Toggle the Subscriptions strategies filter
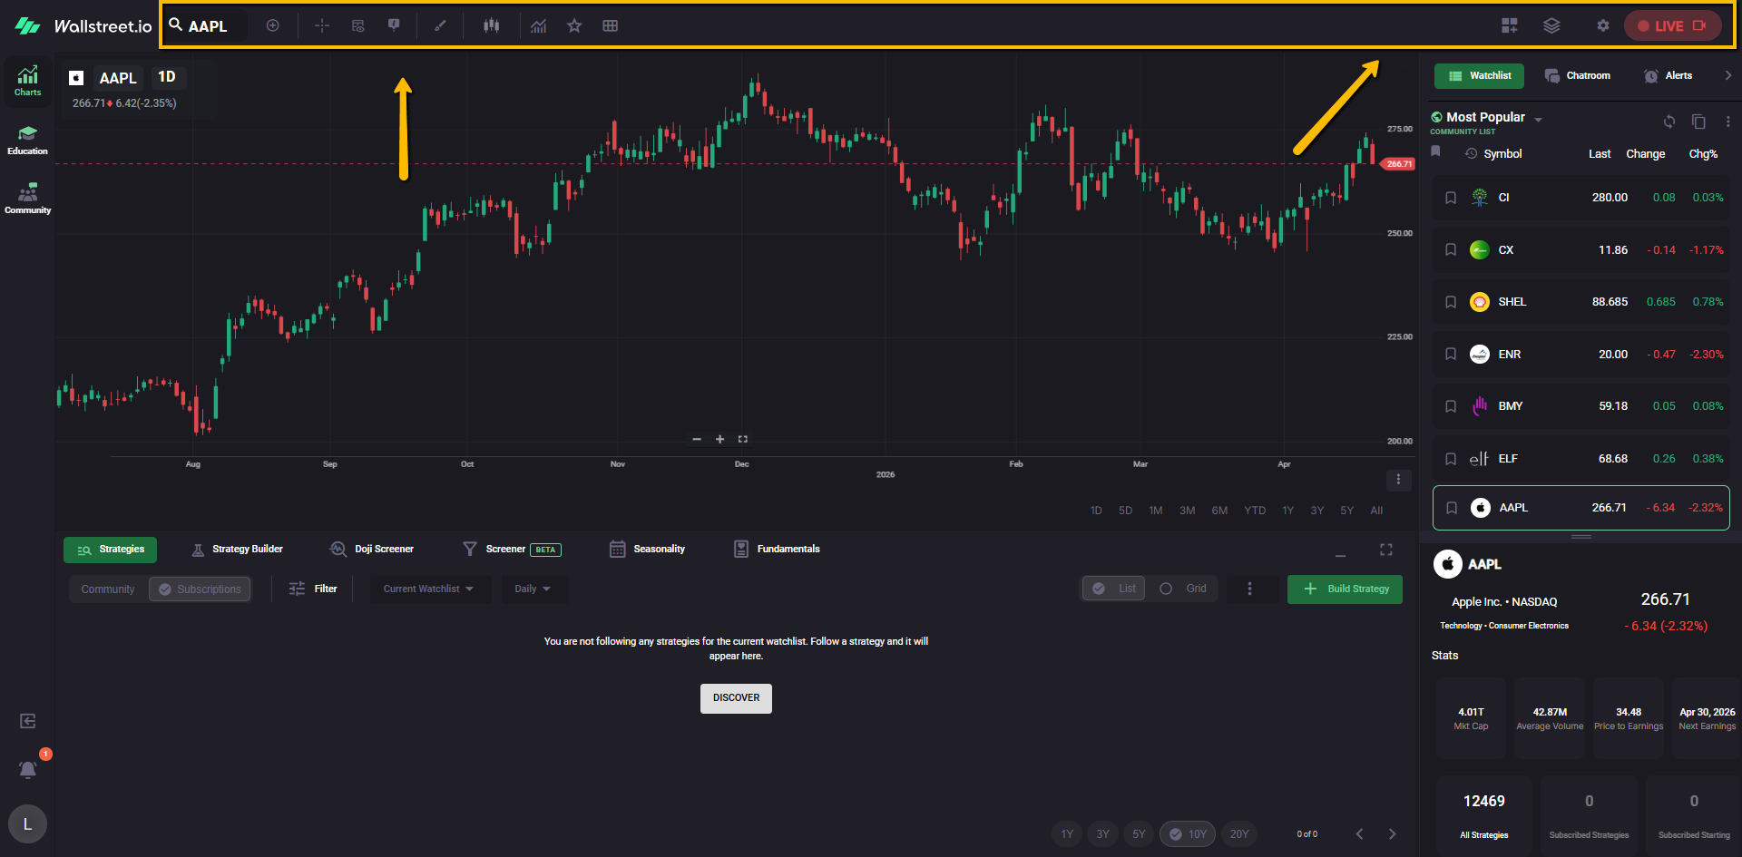Image resolution: width=1742 pixels, height=857 pixels. pos(200,589)
